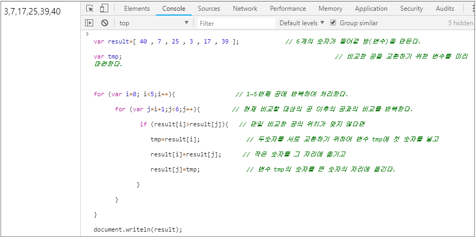Viewport: 476px width, 237px height.
Task: Open the Audits tab
Action: click(x=445, y=9)
